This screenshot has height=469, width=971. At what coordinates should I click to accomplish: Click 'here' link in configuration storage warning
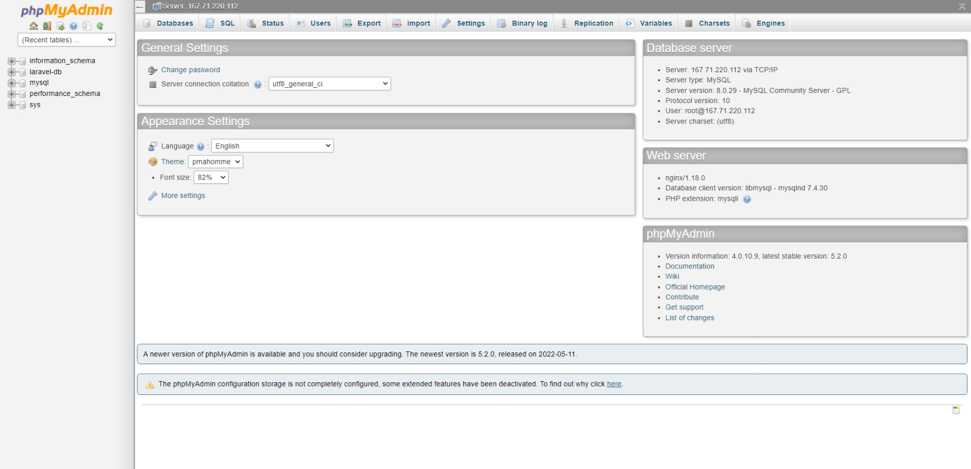pyautogui.click(x=614, y=384)
